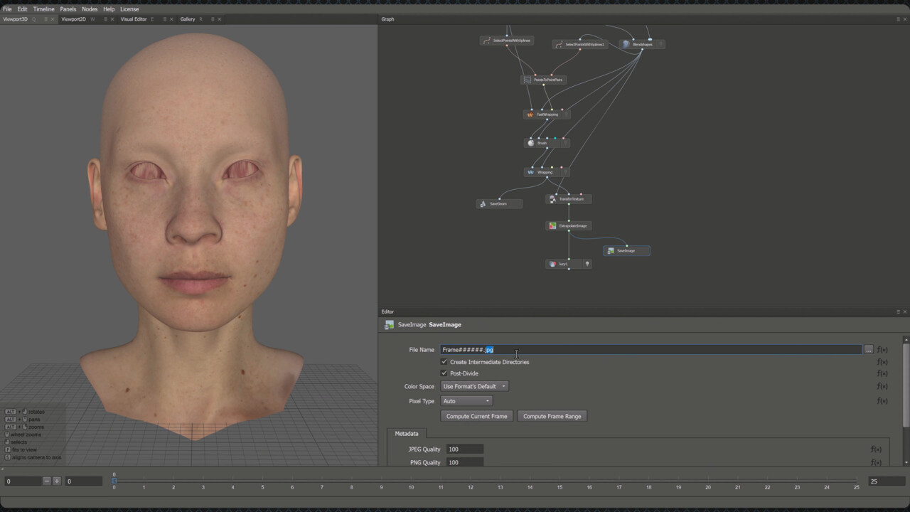Click the Blendshapes node icon
Screen dimensions: 910x512
(x=626, y=44)
